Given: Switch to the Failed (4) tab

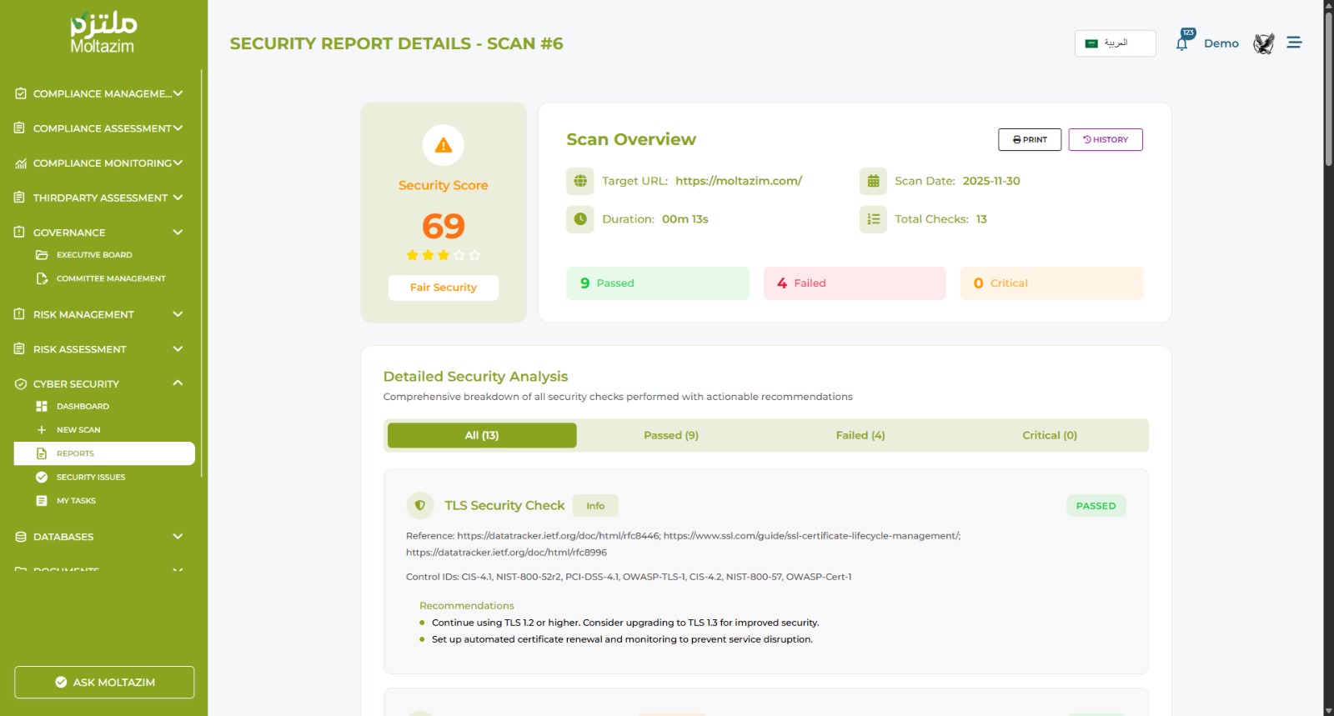Looking at the screenshot, I should coord(860,435).
